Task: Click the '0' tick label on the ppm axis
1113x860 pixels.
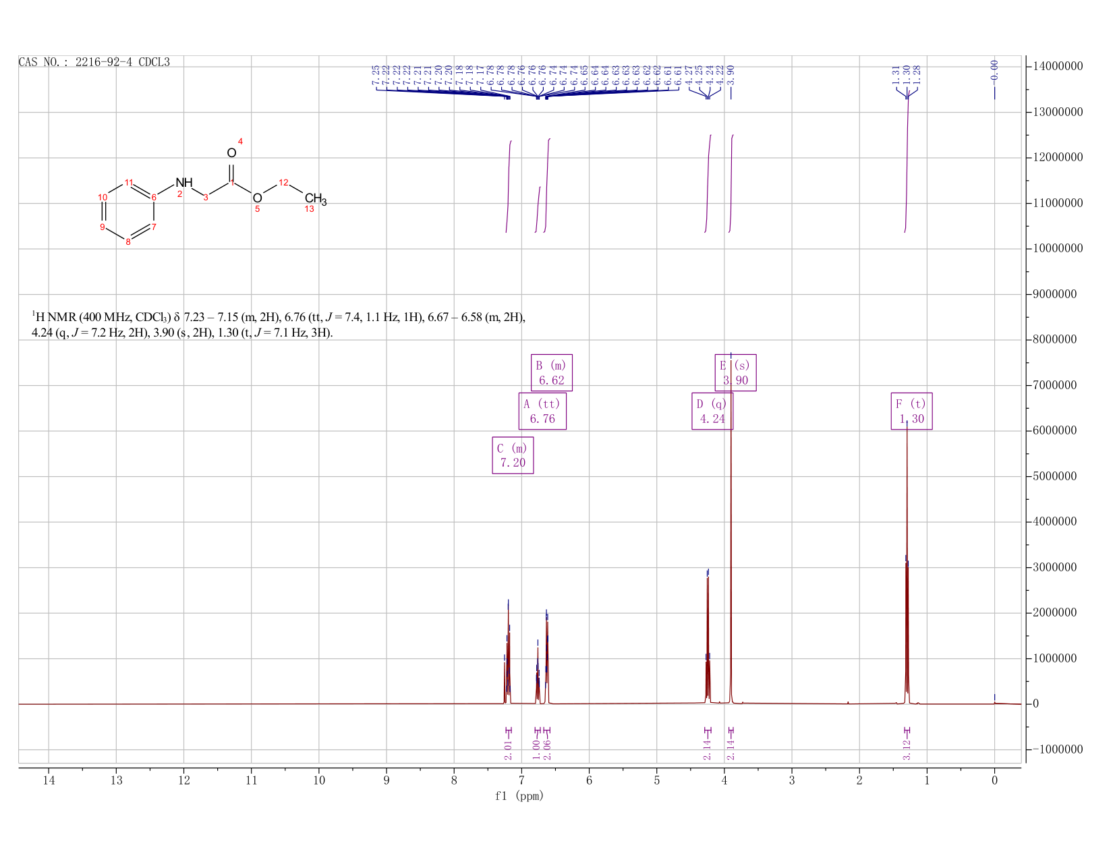Action: tap(994, 780)
